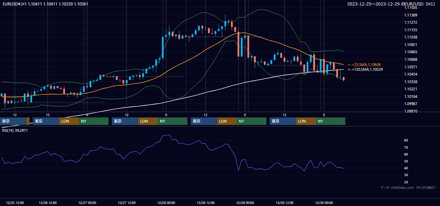The image size is (440, 206).
Task: Select the RSI(14) 39.2971 indicator label
Action: coord(14,130)
